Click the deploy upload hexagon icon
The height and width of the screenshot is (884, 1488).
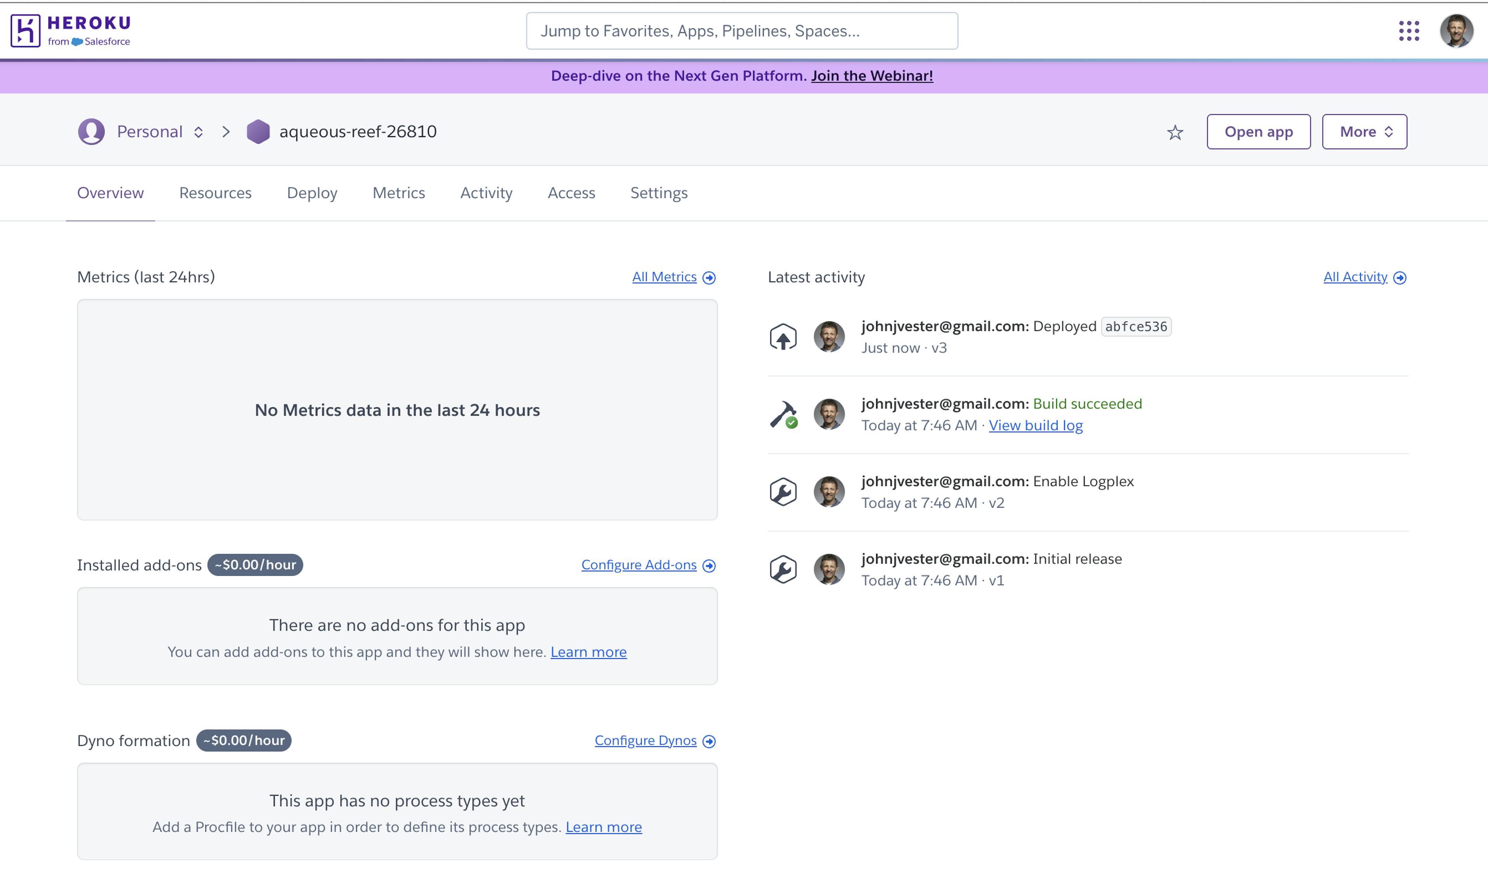[x=783, y=337]
